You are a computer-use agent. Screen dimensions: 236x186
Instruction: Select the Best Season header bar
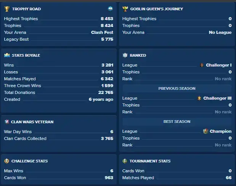click(177, 121)
